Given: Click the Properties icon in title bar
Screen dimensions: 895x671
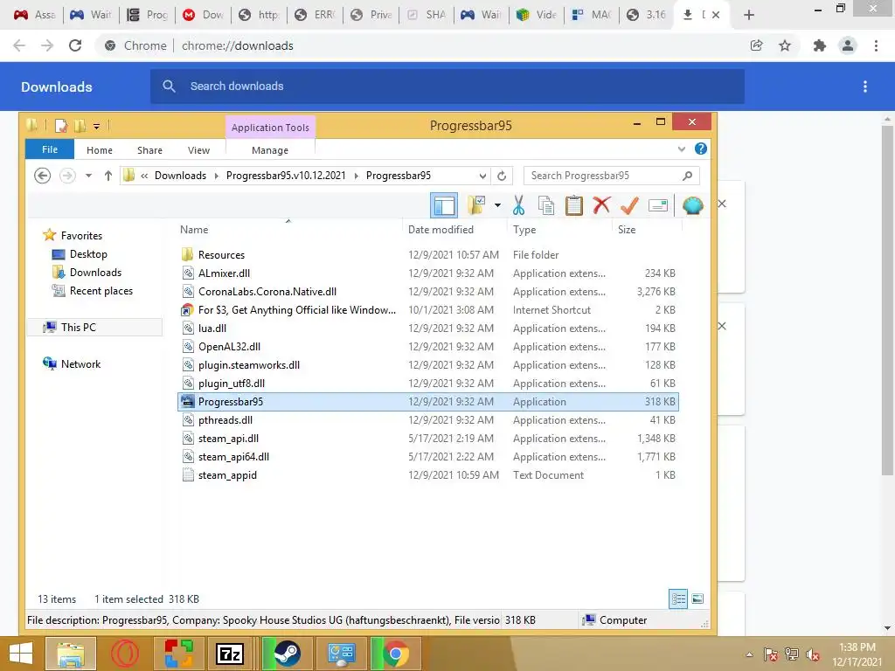Looking at the screenshot, I should (x=61, y=126).
